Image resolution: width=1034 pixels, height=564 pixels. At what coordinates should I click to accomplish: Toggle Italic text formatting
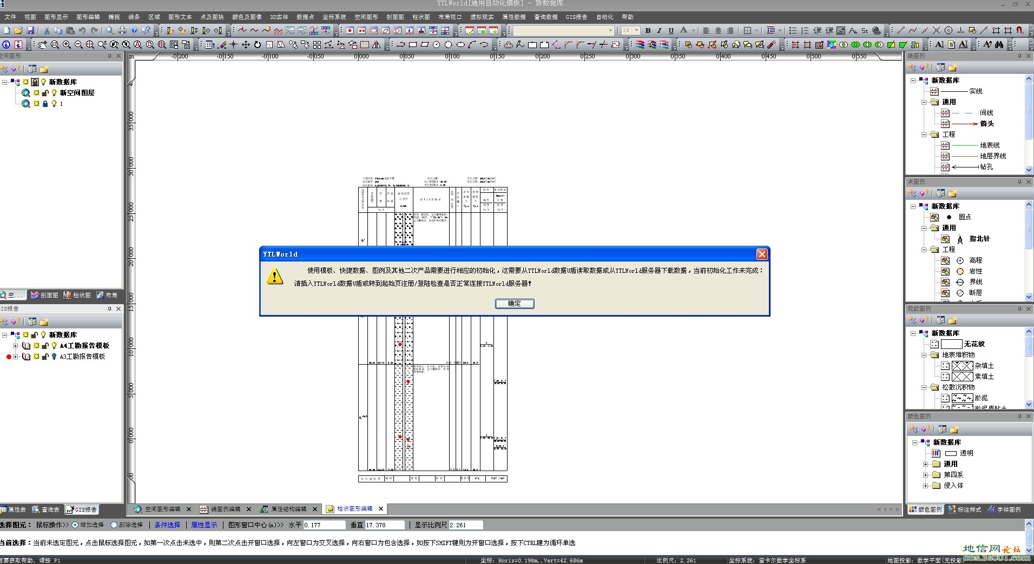coord(659,30)
